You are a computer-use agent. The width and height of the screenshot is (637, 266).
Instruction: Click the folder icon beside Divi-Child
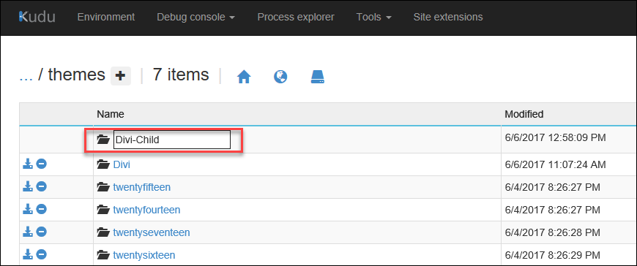pyautogui.click(x=103, y=140)
